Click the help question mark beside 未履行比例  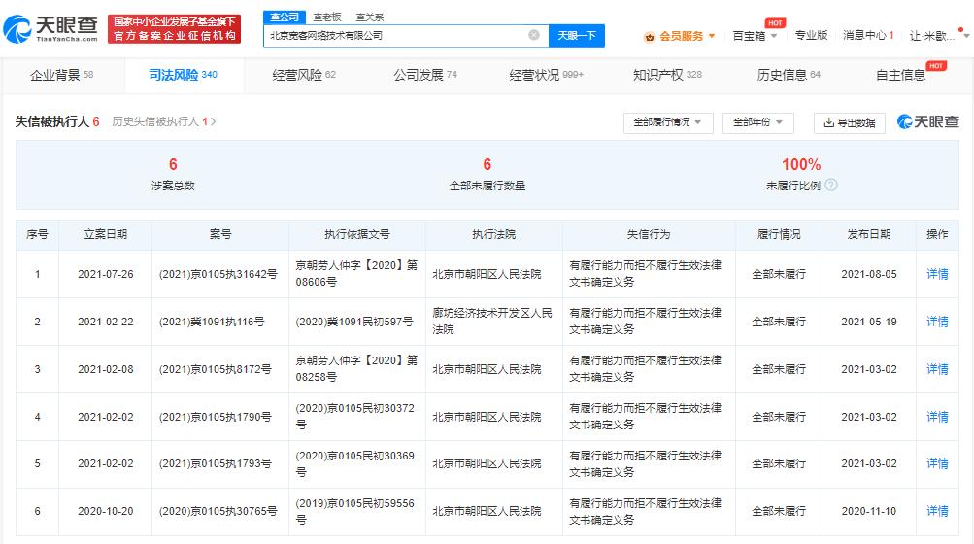[831, 185]
